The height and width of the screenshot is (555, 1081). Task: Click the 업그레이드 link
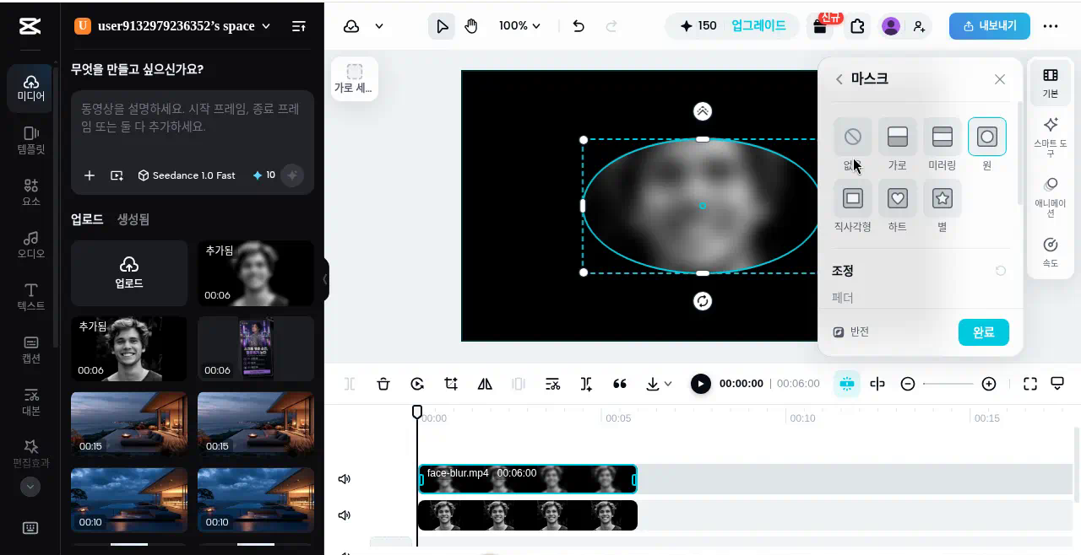point(758,26)
